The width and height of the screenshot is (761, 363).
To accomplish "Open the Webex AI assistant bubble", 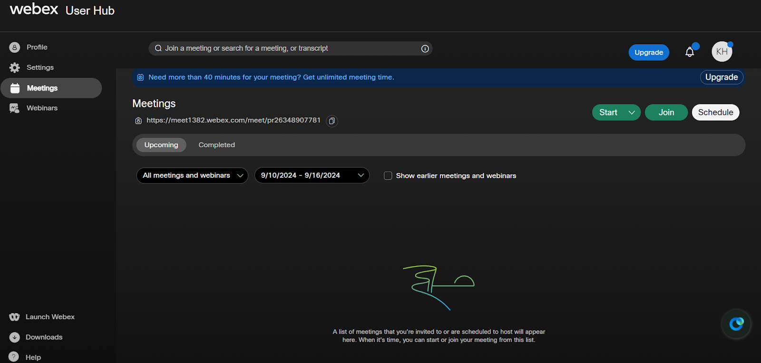I will click(x=736, y=324).
